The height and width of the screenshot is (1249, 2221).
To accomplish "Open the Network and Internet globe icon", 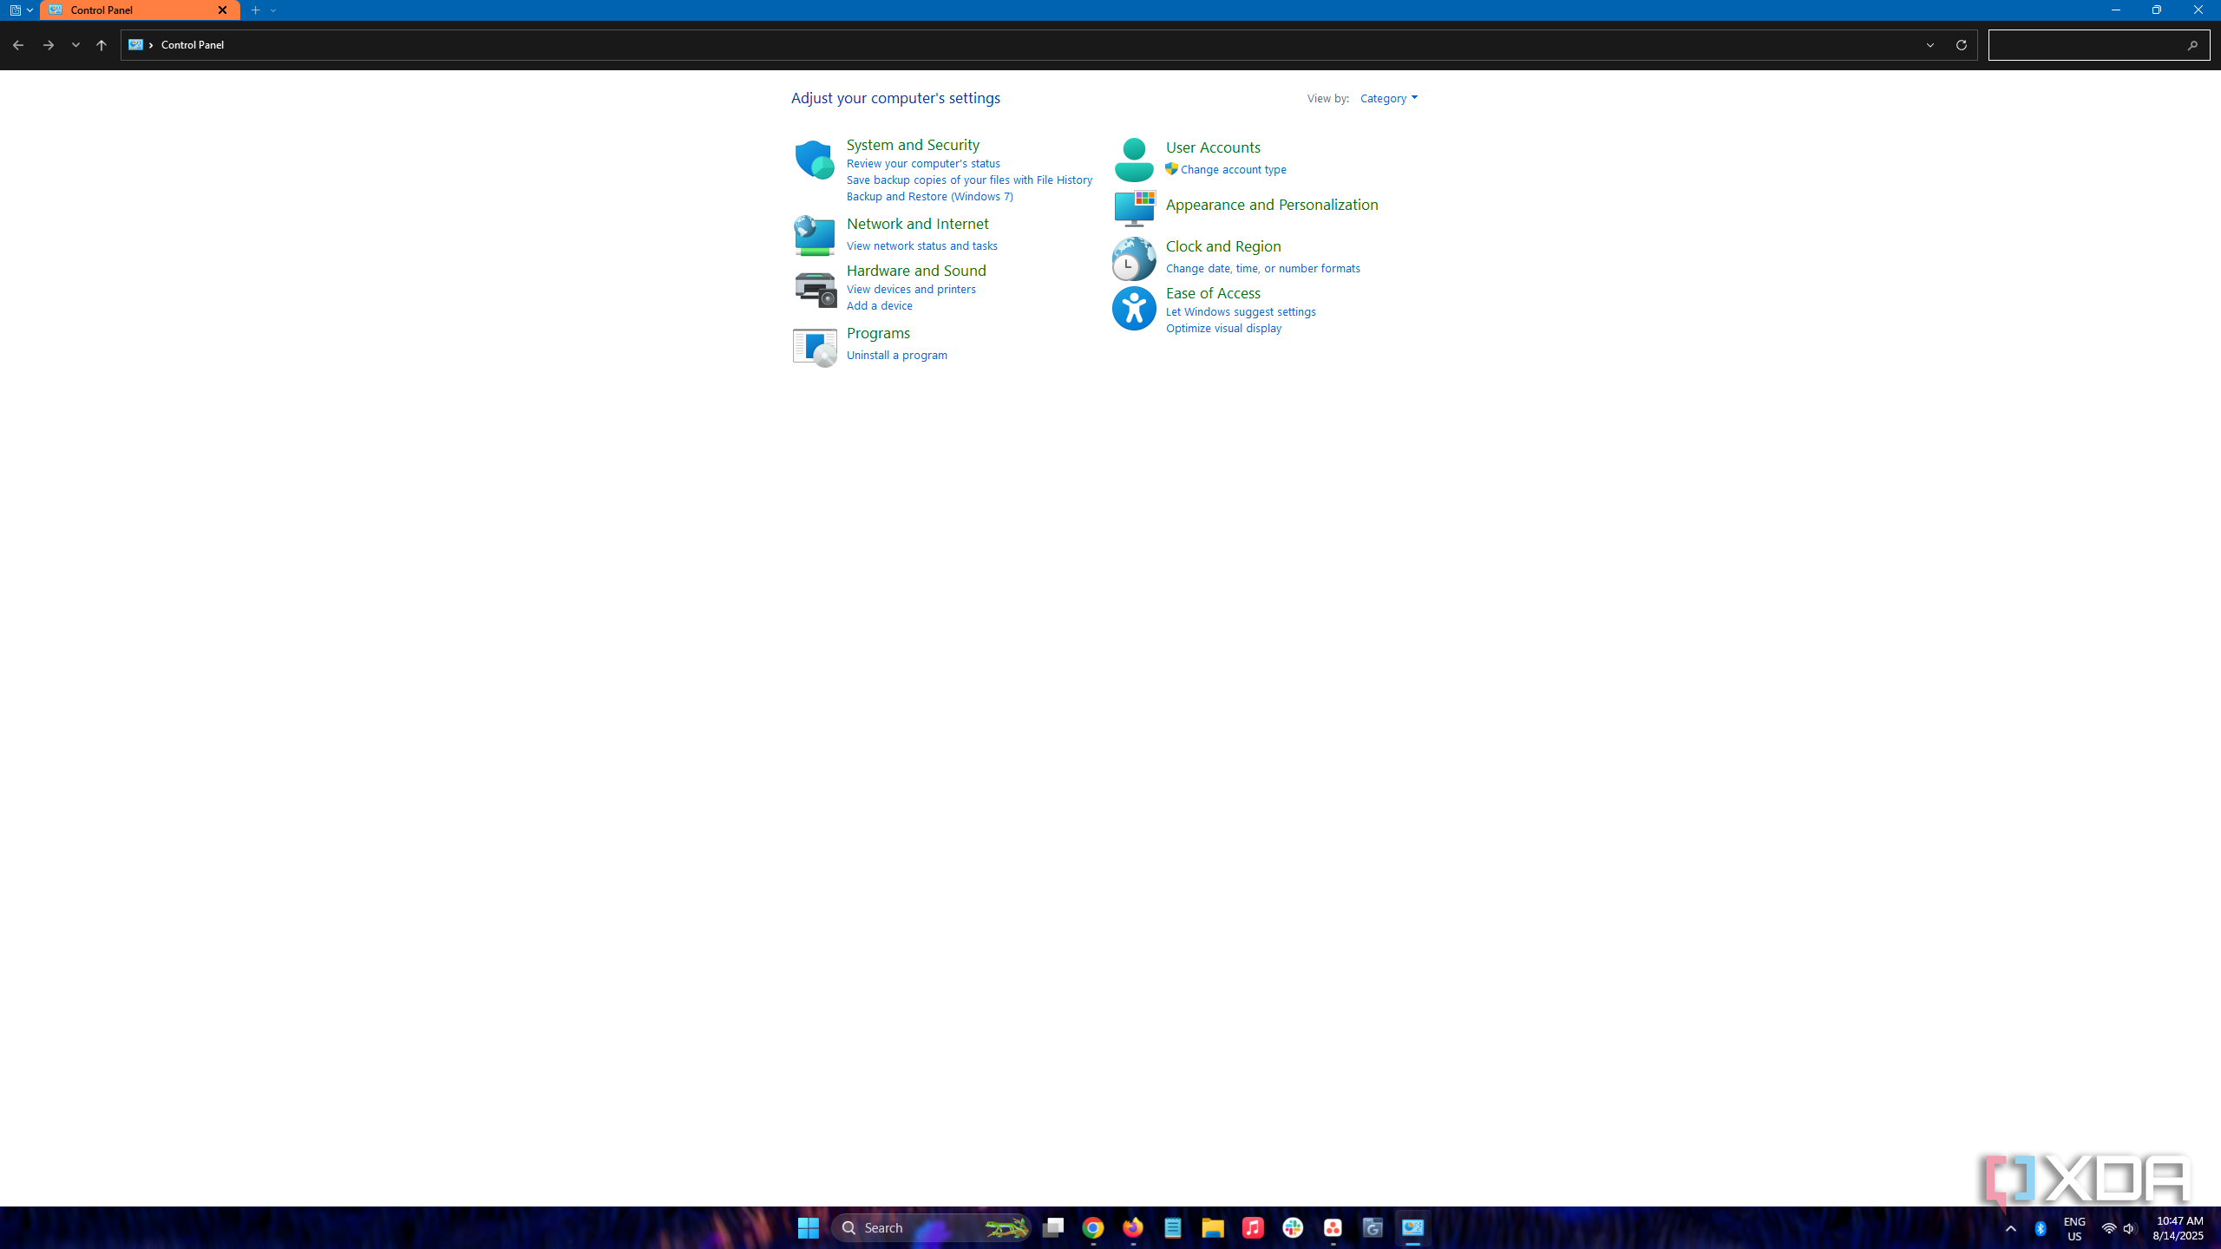I will coord(814,235).
